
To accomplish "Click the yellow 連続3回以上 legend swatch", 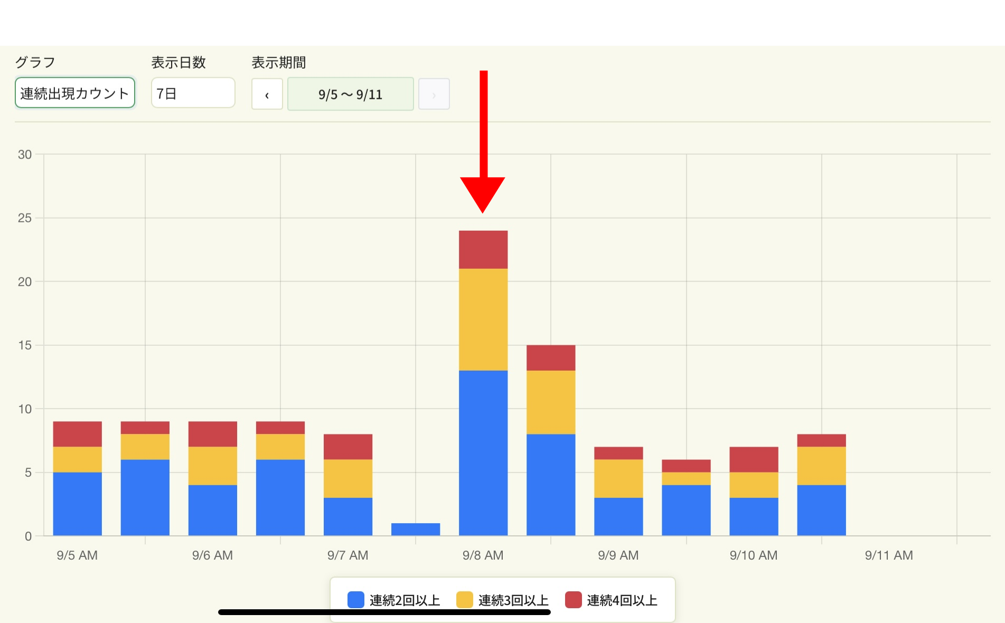I will [465, 600].
